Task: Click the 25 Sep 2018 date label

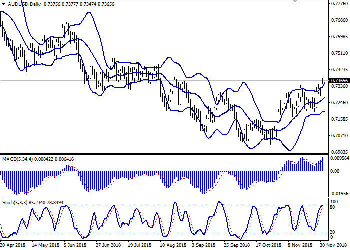Action: coord(236,246)
